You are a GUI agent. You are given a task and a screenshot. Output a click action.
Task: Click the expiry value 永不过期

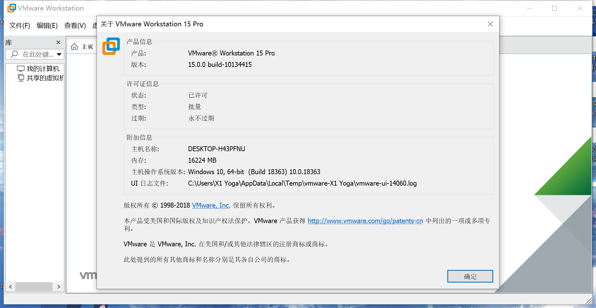pos(201,118)
